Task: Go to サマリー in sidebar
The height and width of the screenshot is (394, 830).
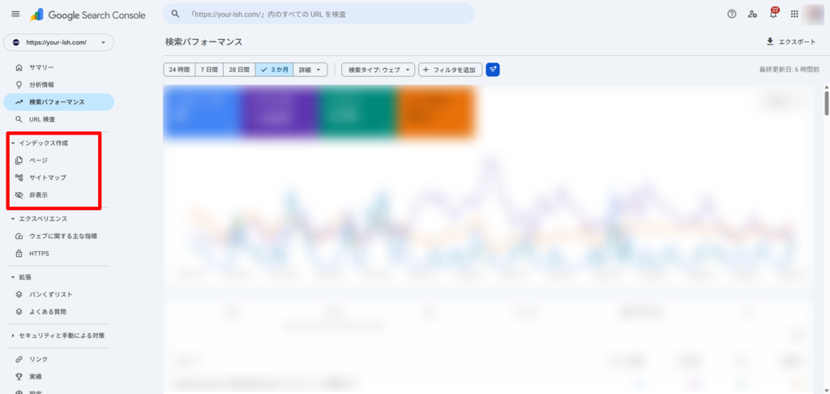Action: (41, 67)
